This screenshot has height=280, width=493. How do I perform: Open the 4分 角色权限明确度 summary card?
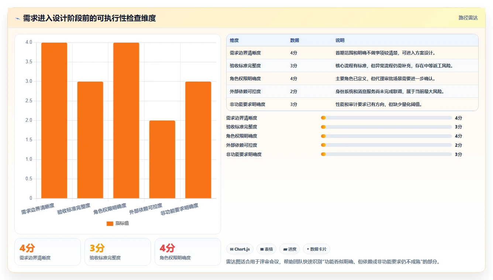pos(188,252)
